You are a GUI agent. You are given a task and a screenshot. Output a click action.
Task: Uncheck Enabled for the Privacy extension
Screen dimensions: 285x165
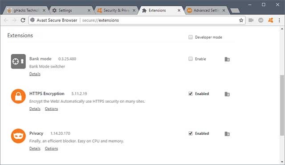pos(191,133)
